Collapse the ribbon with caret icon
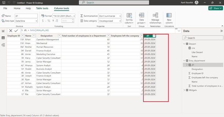This screenshot has width=224, height=117. tap(222, 26)
